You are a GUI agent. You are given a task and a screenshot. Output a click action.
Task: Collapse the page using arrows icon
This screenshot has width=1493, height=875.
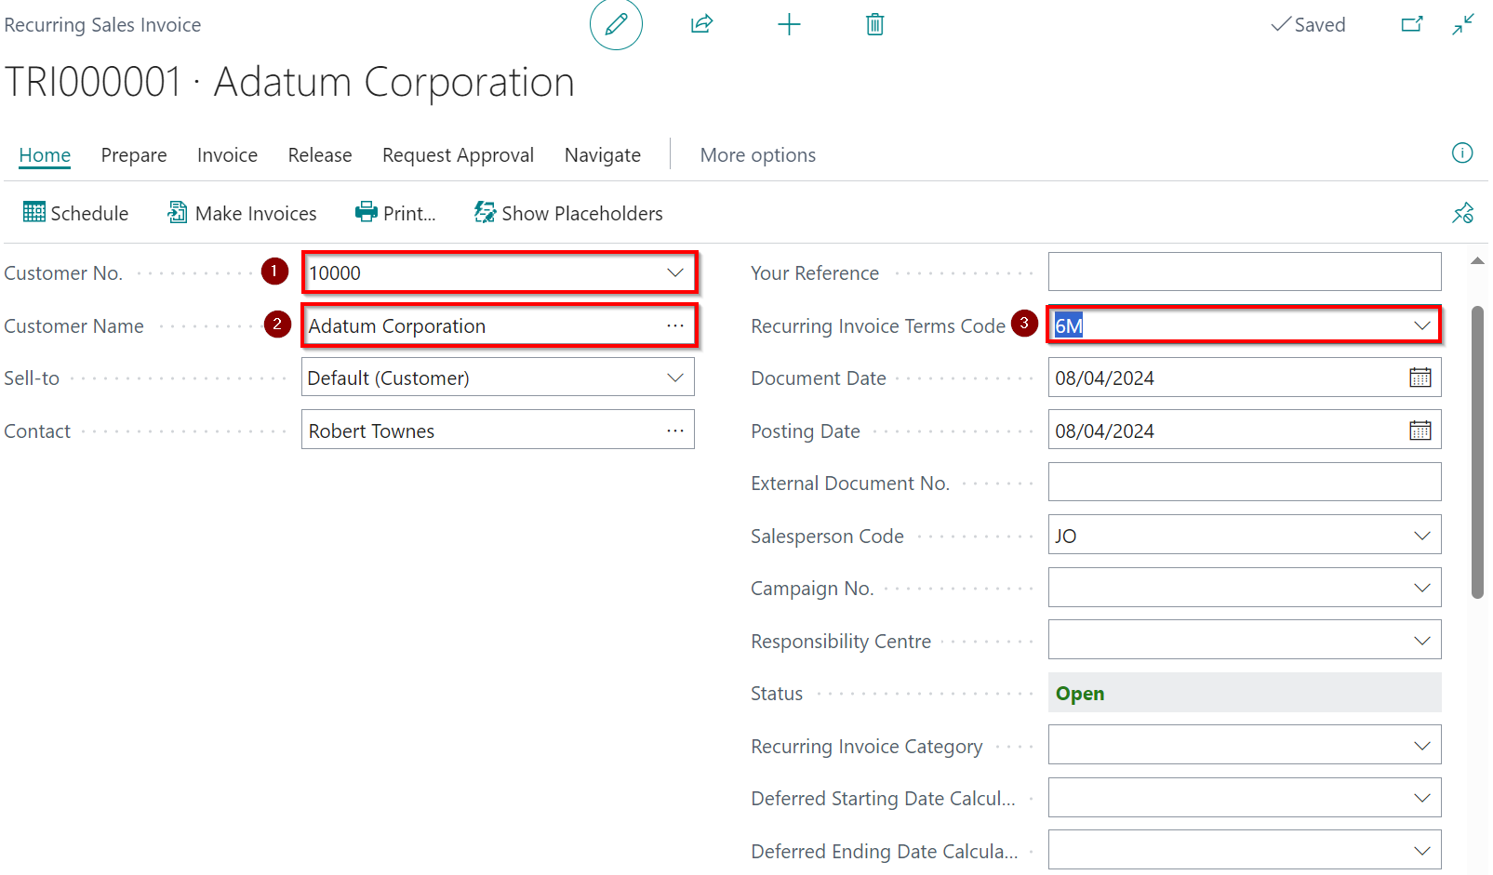click(1463, 24)
